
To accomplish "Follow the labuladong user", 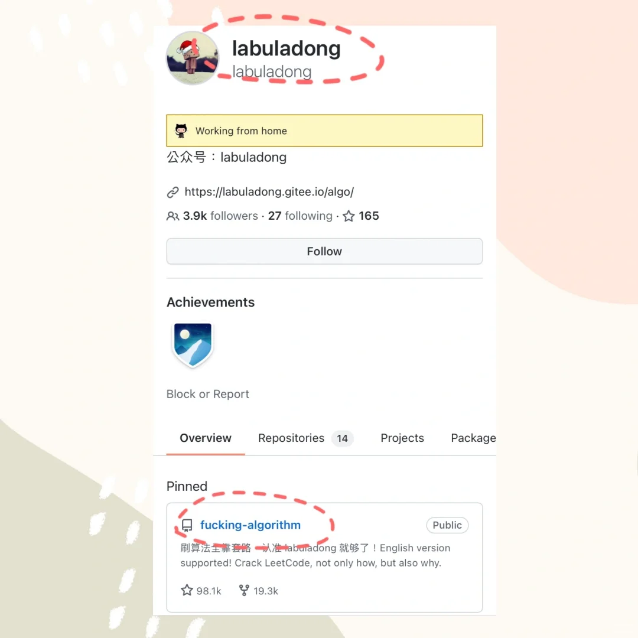I will click(324, 252).
